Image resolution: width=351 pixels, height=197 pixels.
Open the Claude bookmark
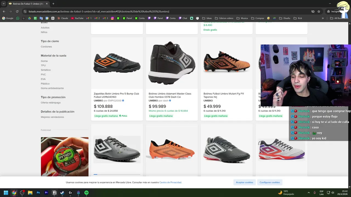63,18
